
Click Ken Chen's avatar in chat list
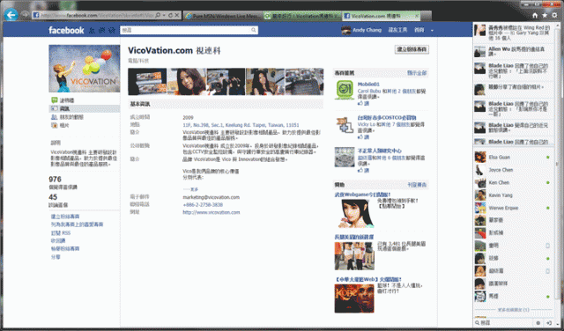coord(480,182)
